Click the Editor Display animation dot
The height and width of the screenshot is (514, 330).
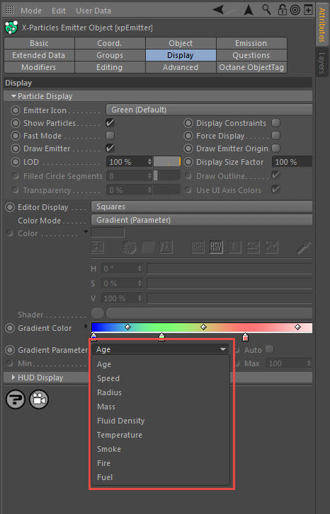(10, 207)
